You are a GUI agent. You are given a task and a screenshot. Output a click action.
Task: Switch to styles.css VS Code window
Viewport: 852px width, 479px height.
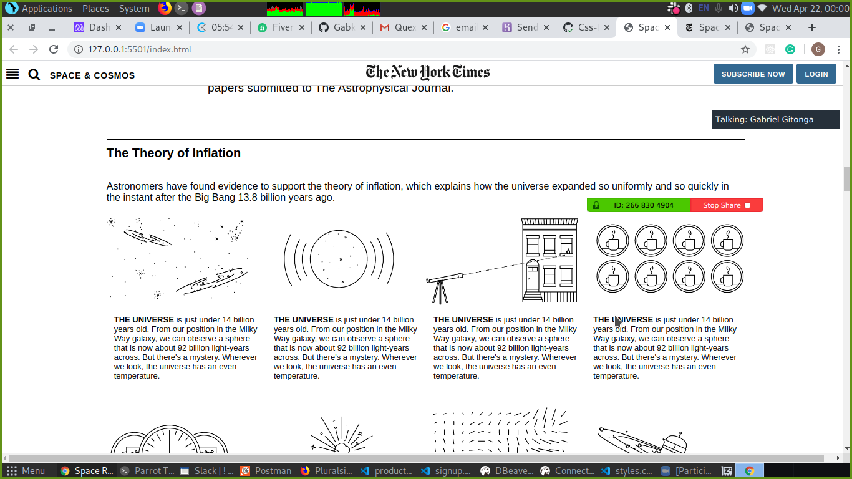tap(627, 471)
